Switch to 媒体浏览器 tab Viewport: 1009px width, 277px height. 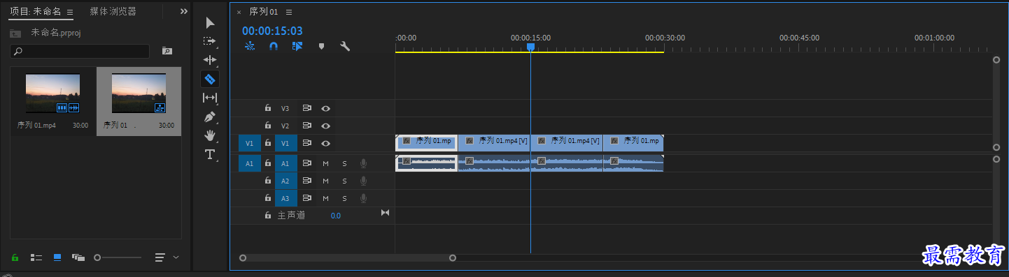[x=113, y=11]
